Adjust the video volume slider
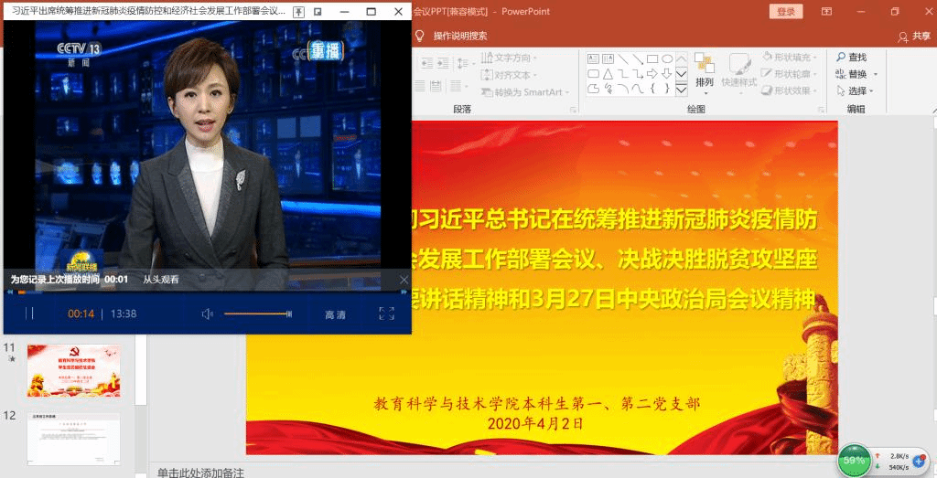The width and height of the screenshot is (937, 478). (257, 314)
